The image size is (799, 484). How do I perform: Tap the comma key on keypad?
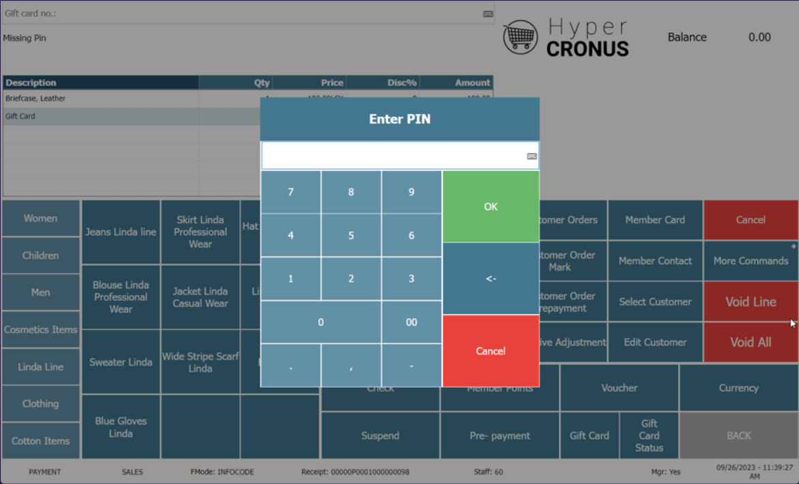pyautogui.click(x=351, y=365)
